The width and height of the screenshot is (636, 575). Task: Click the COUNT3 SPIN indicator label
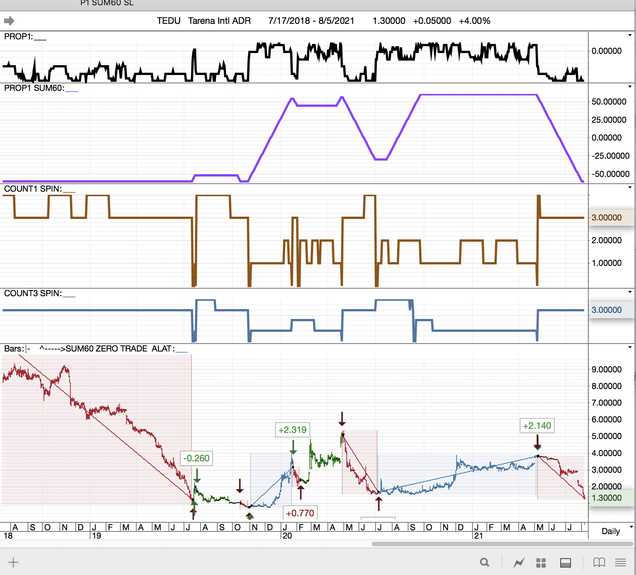33,293
